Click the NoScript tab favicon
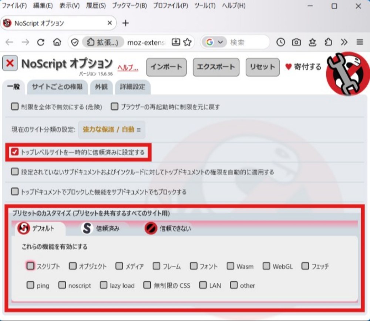Image resolution: width=370 pixels, height=321 pixels. click(7, 23)
